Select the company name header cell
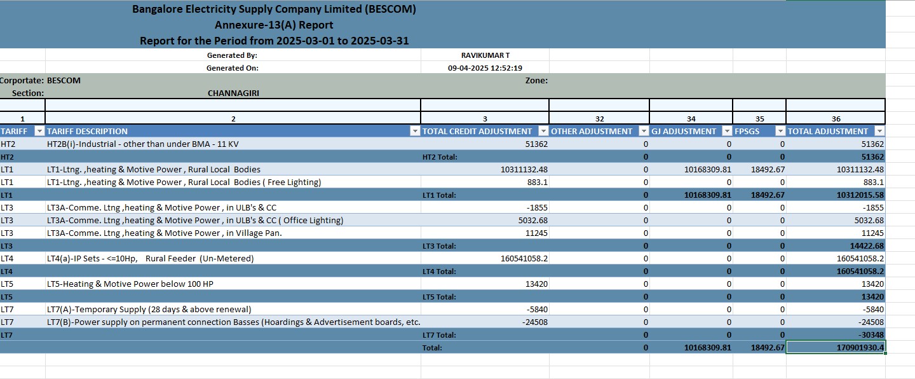This screenshot has height=379, width=915. tap(274, 10)
